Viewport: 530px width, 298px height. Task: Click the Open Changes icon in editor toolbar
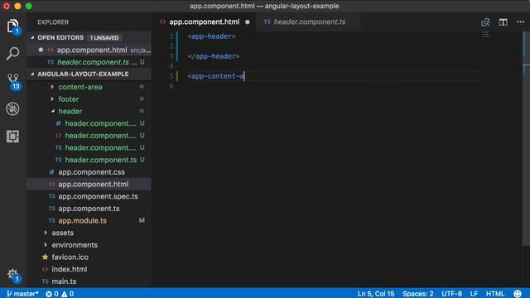[485, 22]
